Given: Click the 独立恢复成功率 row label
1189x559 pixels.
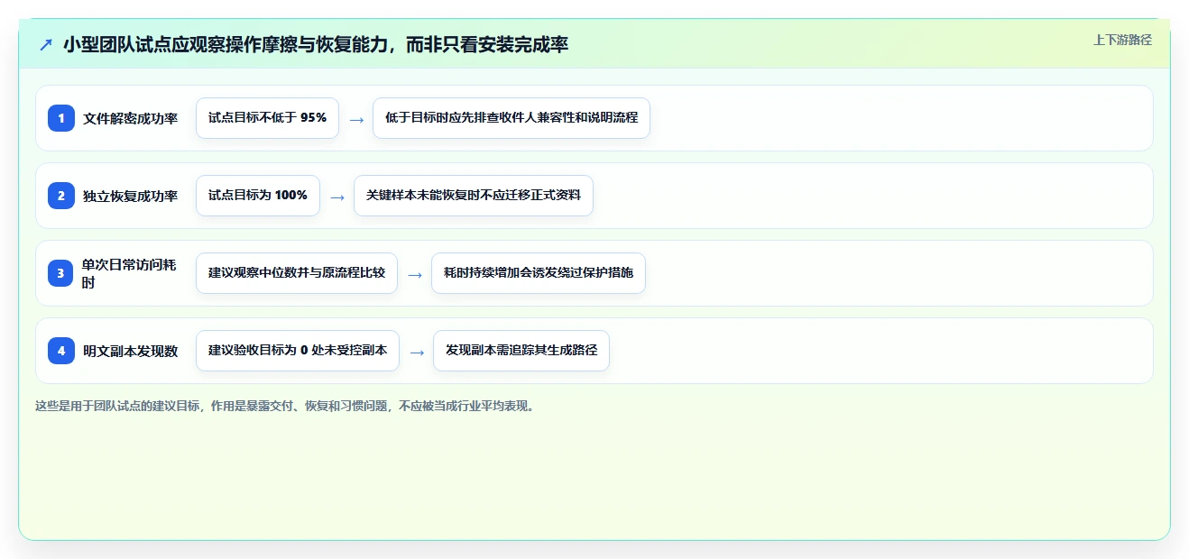Looking at the screenshot, I should (131, 196).
